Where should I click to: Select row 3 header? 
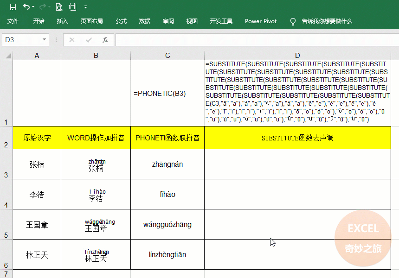click(x=6, y=164)
